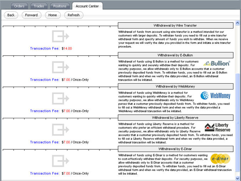Click the WebMoney withdrawal arrow icon

click(x=61, y=98)
